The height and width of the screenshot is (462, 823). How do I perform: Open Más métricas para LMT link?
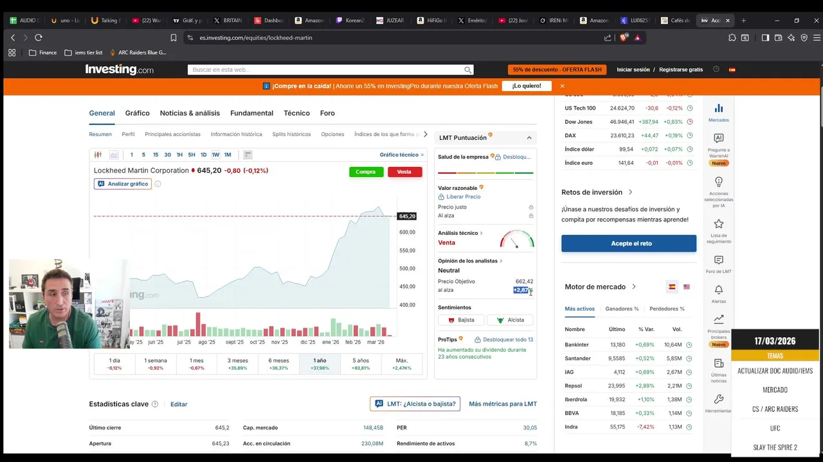503,404
